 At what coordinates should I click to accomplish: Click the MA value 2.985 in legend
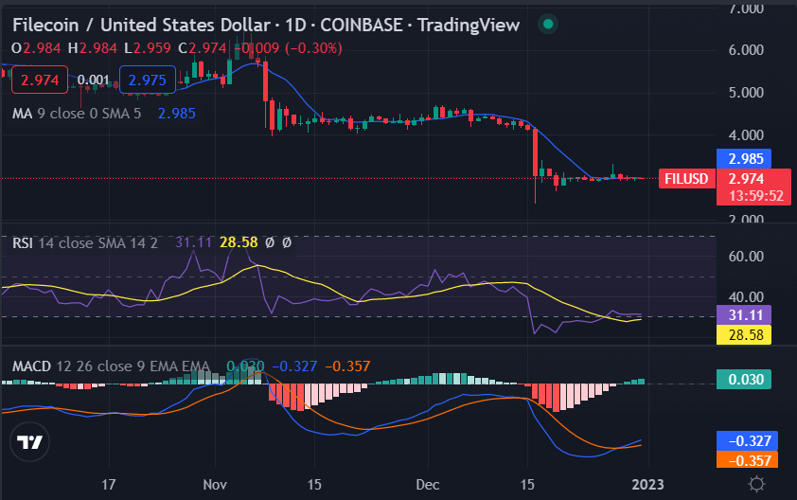click(176, 113)
